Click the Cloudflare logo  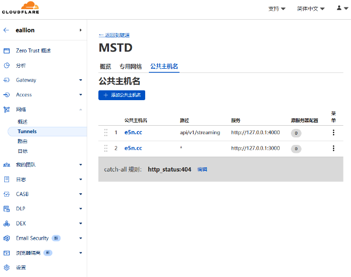[20, 7]
